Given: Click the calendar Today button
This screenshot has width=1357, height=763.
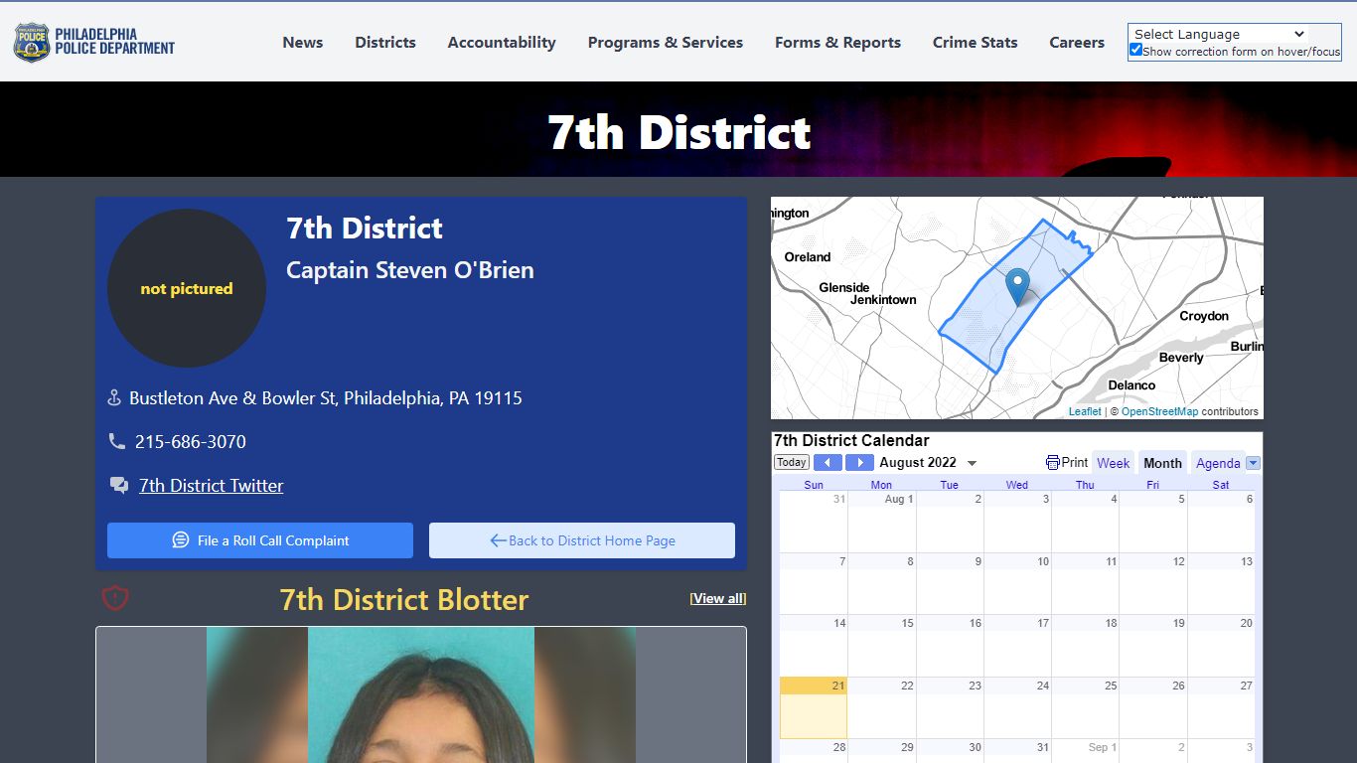Looking at the screenshot, I should click(x=792, y=462).
